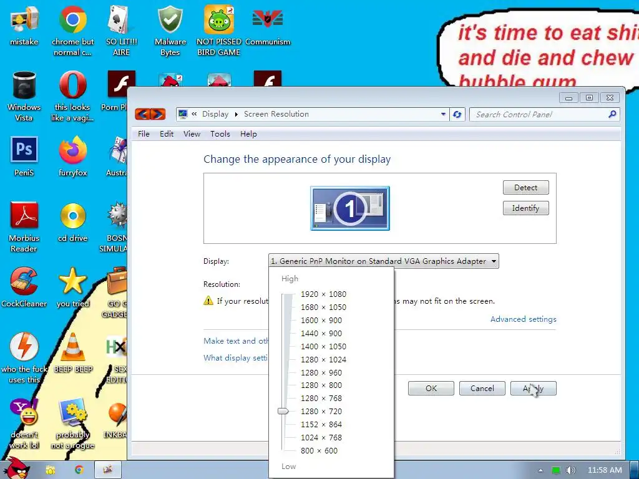
Task: Click the breadcrumb arrow after Display
Action: 236,115
